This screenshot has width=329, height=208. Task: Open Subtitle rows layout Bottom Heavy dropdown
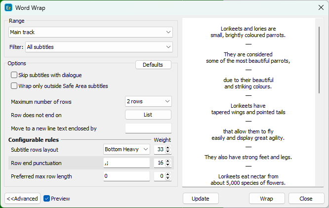pyautogui.click(x=127, y=149)
